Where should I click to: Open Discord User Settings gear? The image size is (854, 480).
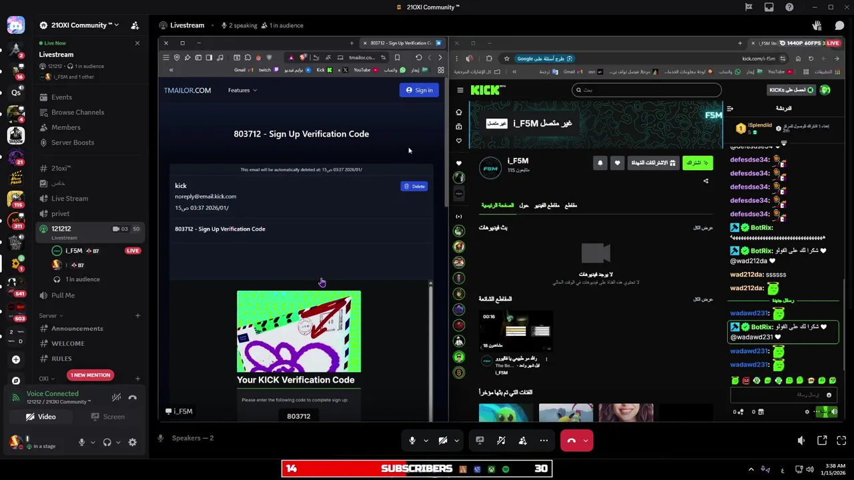132,442
